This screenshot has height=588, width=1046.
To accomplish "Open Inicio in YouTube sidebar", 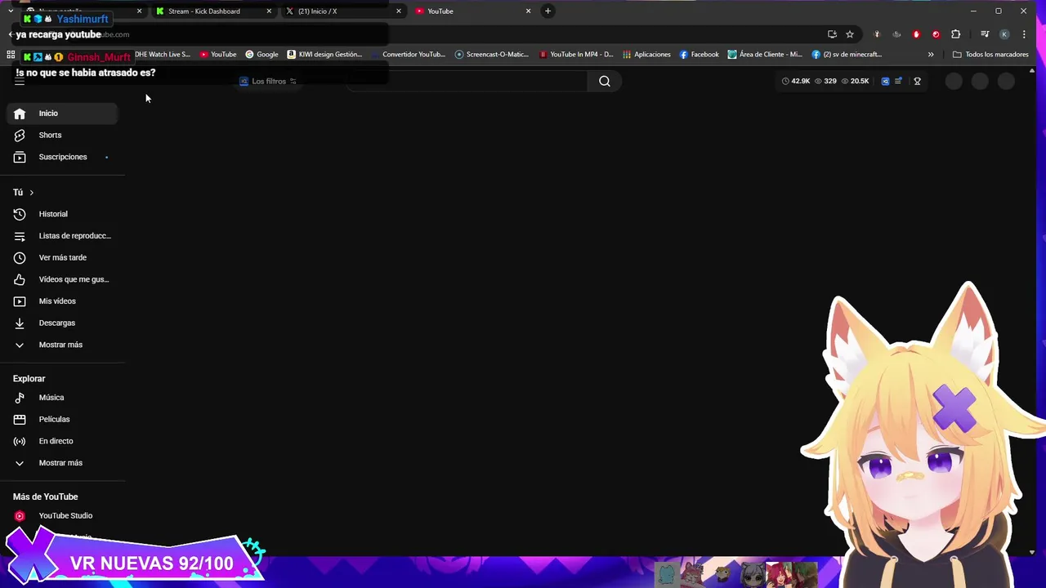I will (x=62, y=114).
